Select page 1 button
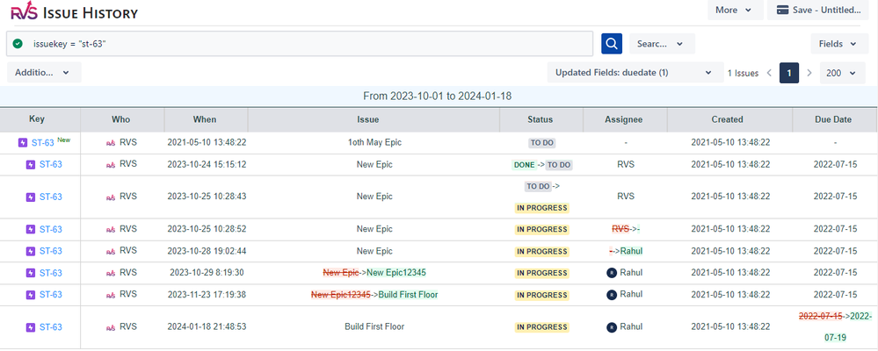This screenshot has width=878, height=351. coord(789,73)
